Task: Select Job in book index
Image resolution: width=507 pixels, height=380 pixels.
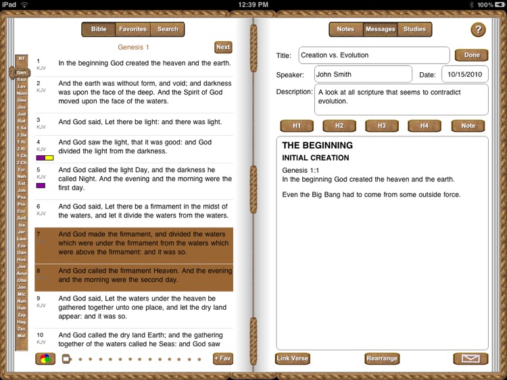Action: click(x=22, y=190)
